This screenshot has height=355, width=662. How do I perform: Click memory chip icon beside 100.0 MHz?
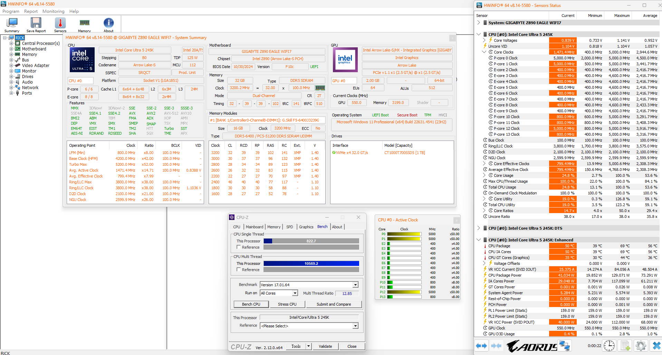(320, 88)
